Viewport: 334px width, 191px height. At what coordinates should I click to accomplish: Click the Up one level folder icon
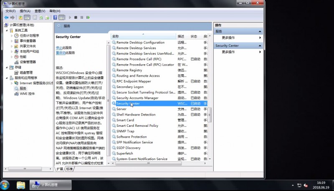click(20, 18)
